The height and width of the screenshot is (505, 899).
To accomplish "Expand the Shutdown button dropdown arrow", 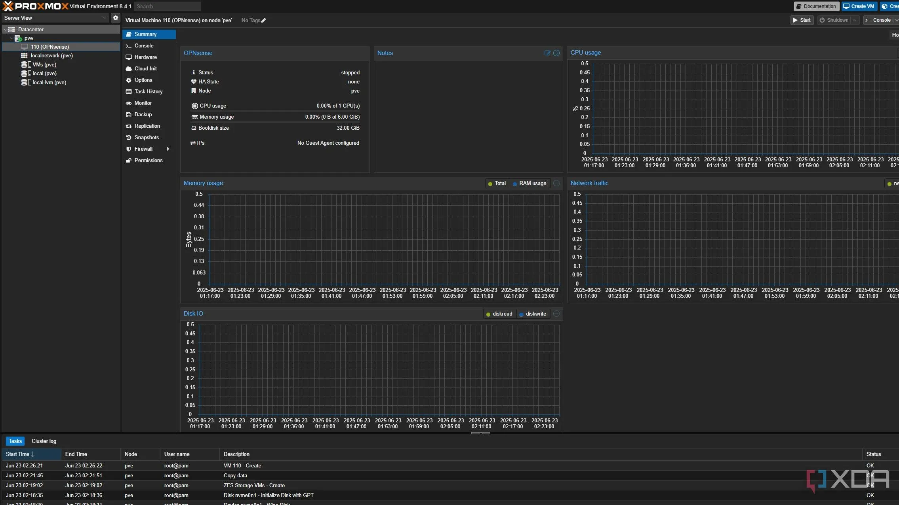I will [855, 20].
